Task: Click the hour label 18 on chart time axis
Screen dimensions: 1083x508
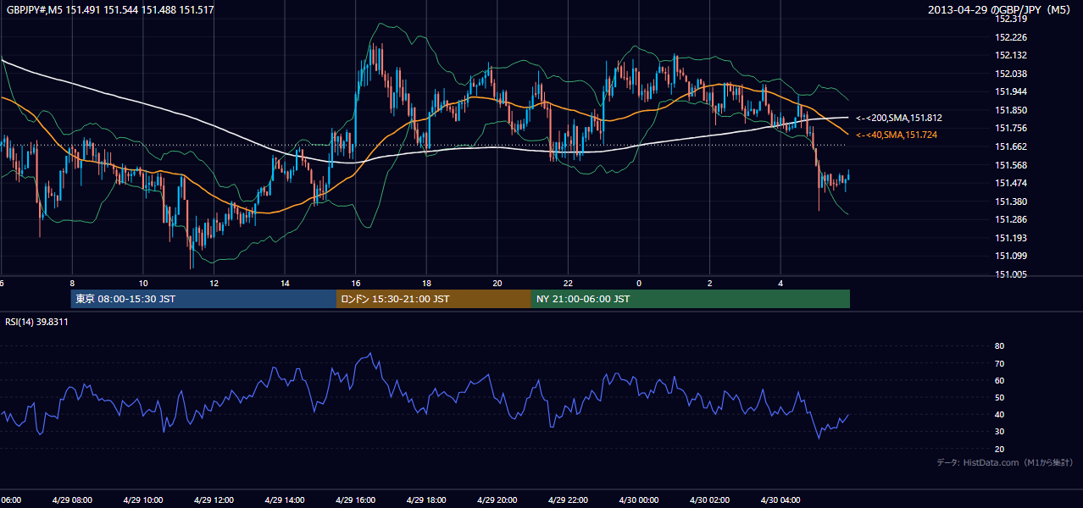Action: click(x=428, y=283)
